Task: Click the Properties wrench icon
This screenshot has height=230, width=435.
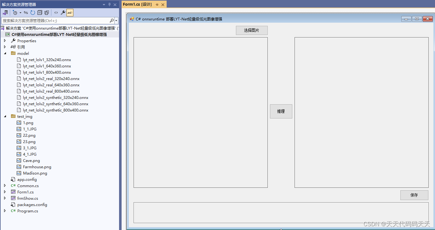Action: click(63, 12)
